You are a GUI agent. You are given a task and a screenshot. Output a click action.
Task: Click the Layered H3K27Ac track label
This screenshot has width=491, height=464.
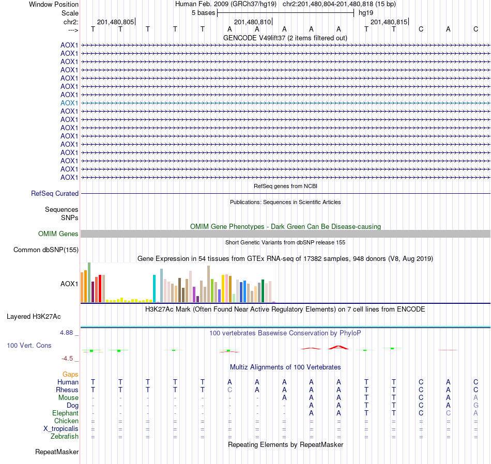(x=34, y=317)
